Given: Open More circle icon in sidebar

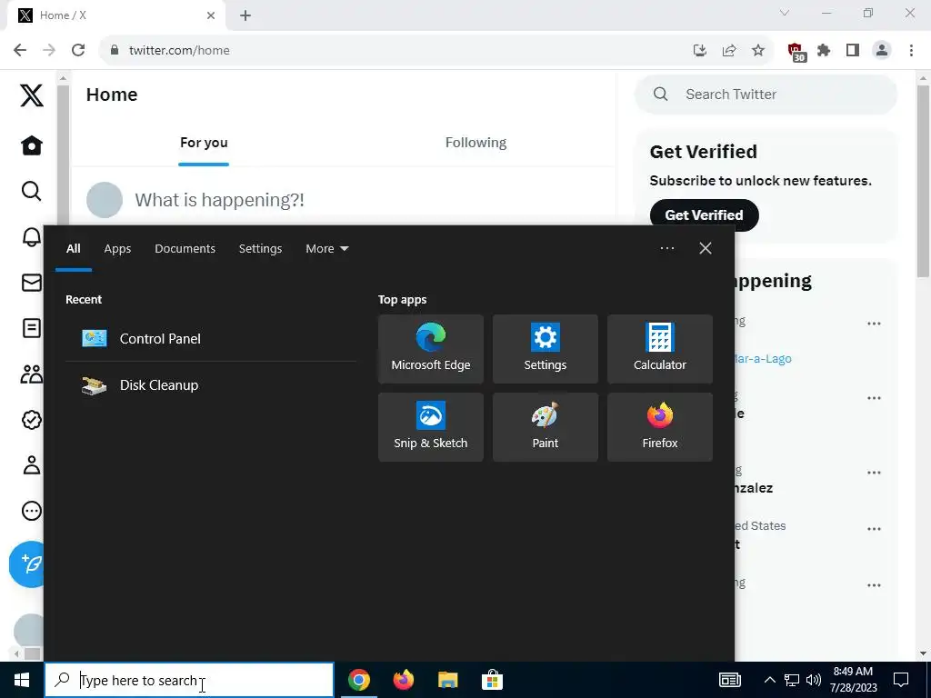Looking at the screenshot, I should (x=32, y=511).
